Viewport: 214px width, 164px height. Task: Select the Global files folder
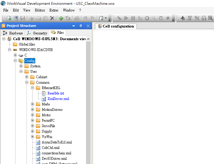pyautogui.click(x=27, y=44)
